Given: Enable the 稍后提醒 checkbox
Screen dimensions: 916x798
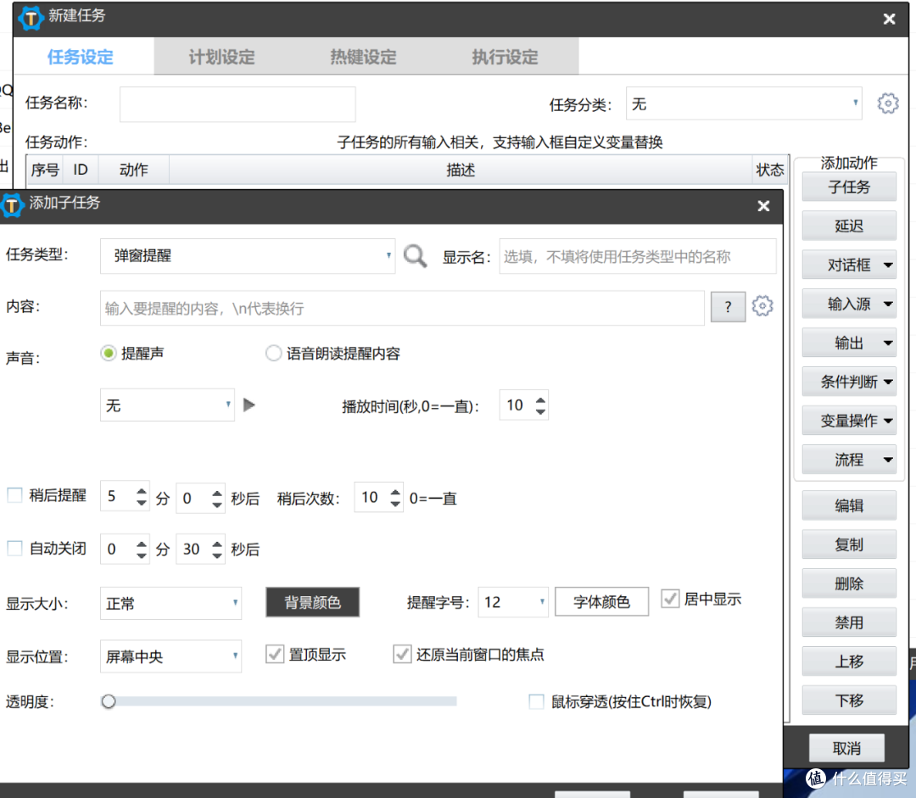Looking at the screenshot, I should (x=14, y=495).
